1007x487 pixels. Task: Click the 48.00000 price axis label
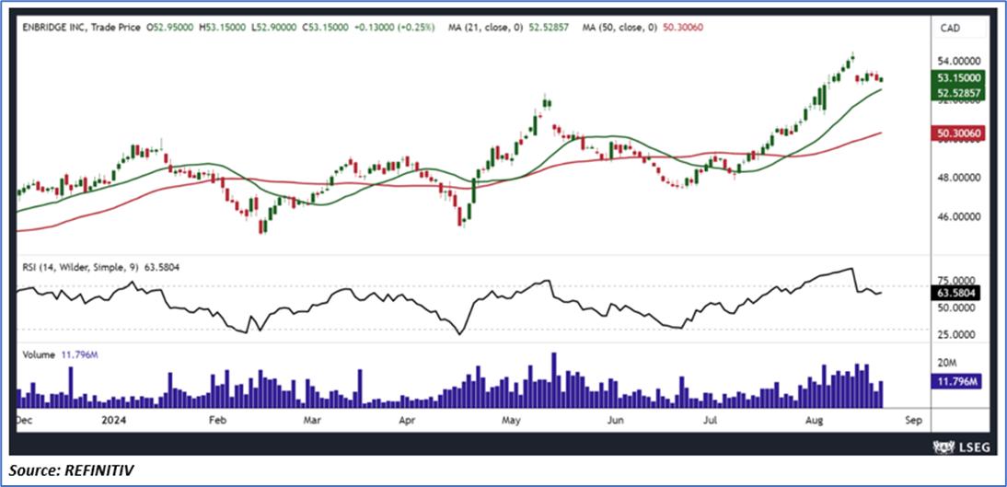958,178
